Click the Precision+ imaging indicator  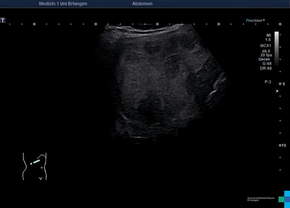point(255,21)
